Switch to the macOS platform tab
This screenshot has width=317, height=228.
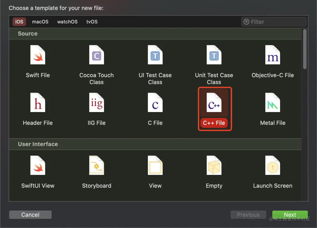click(40, 22)
